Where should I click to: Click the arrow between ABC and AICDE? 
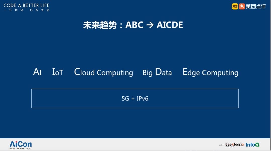pos(150,25)
